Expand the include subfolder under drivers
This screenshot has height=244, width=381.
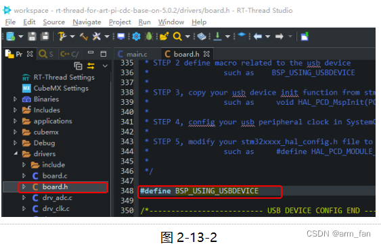[24, 165]
